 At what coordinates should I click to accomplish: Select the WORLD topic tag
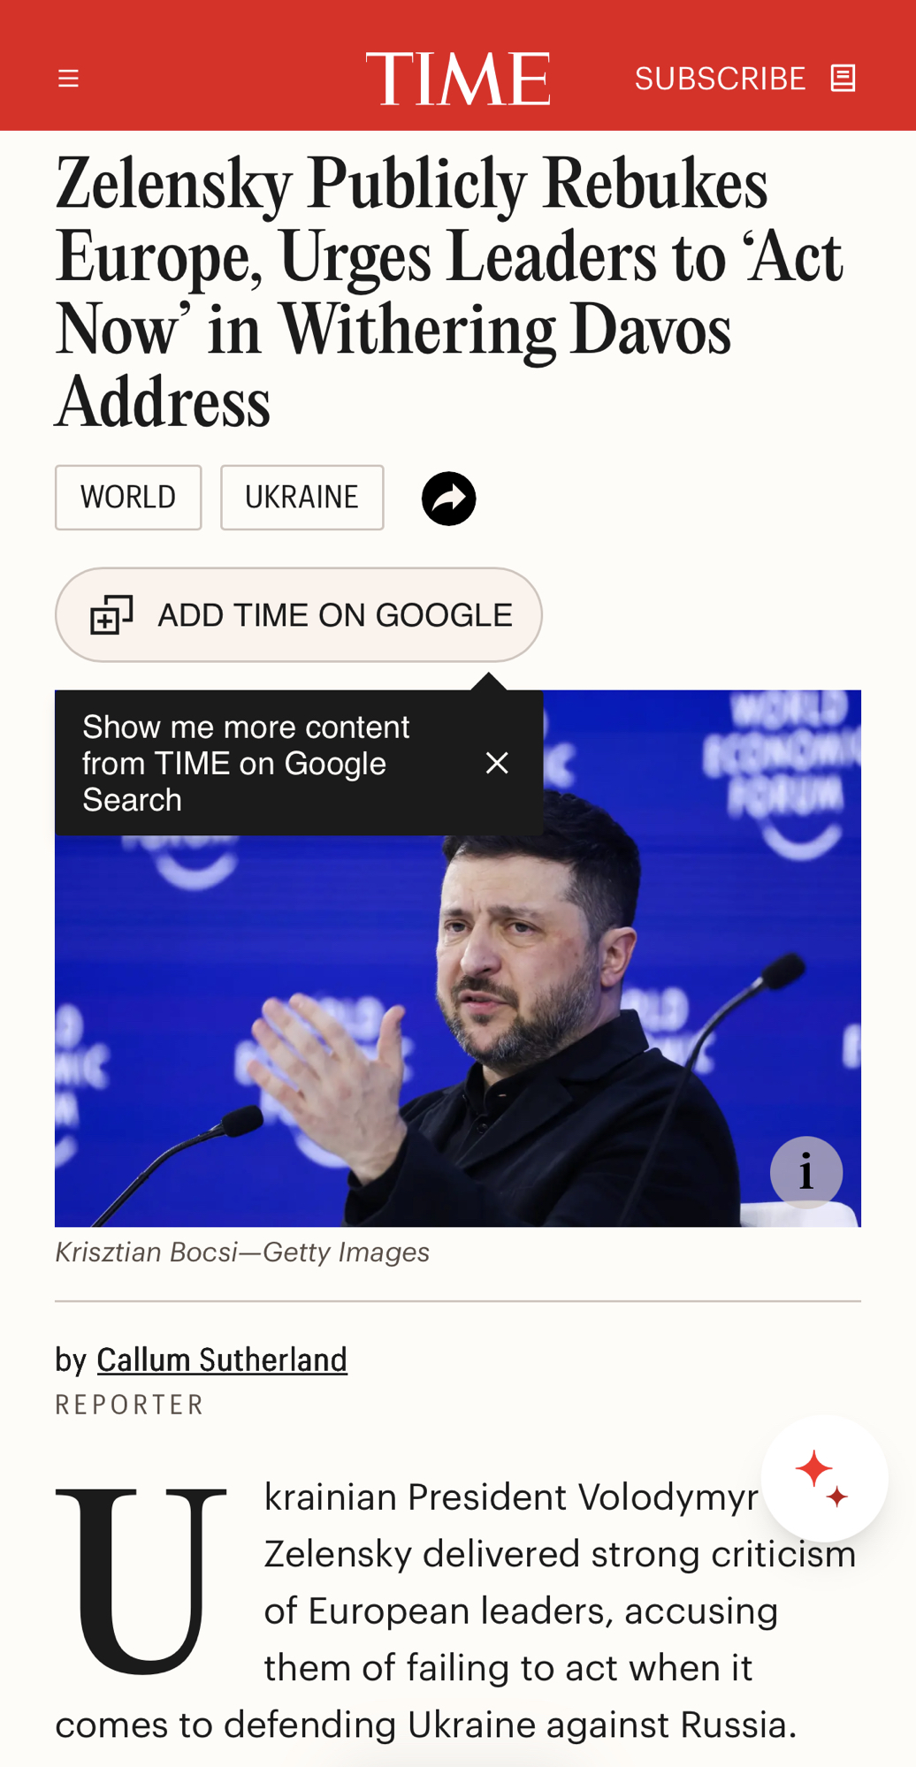tap(128, 498)
